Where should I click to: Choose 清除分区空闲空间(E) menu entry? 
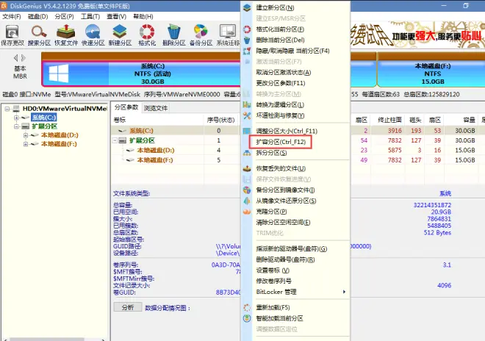(283, 223)
